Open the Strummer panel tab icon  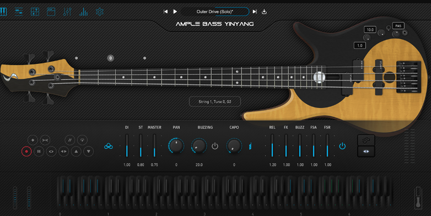[x=19, y=12]
